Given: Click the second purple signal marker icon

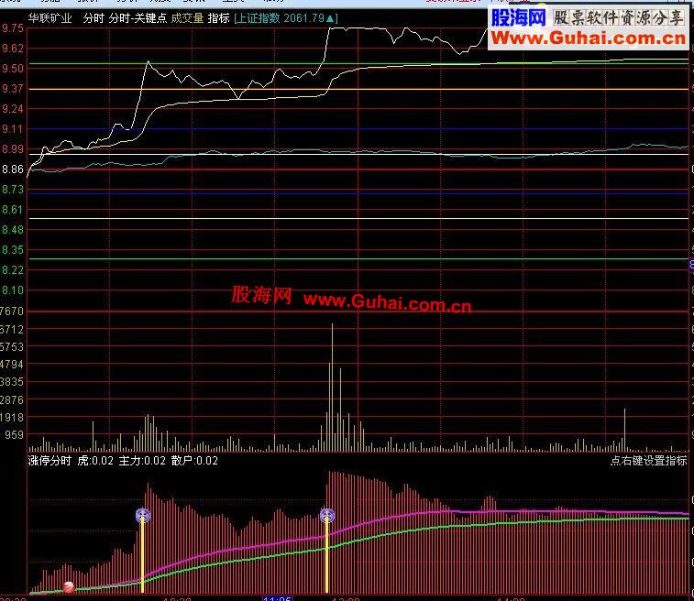Looking at the screenshot, I should coord(327,515).
